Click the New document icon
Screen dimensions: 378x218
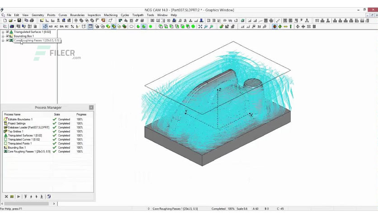(x=5, y=21)
